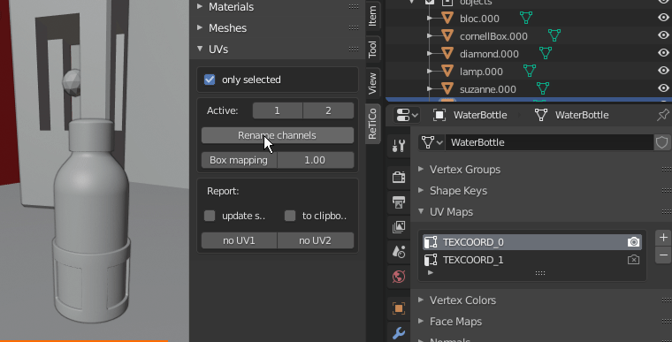Switch to the ReTiCo sidebar tab

[372, 124]
